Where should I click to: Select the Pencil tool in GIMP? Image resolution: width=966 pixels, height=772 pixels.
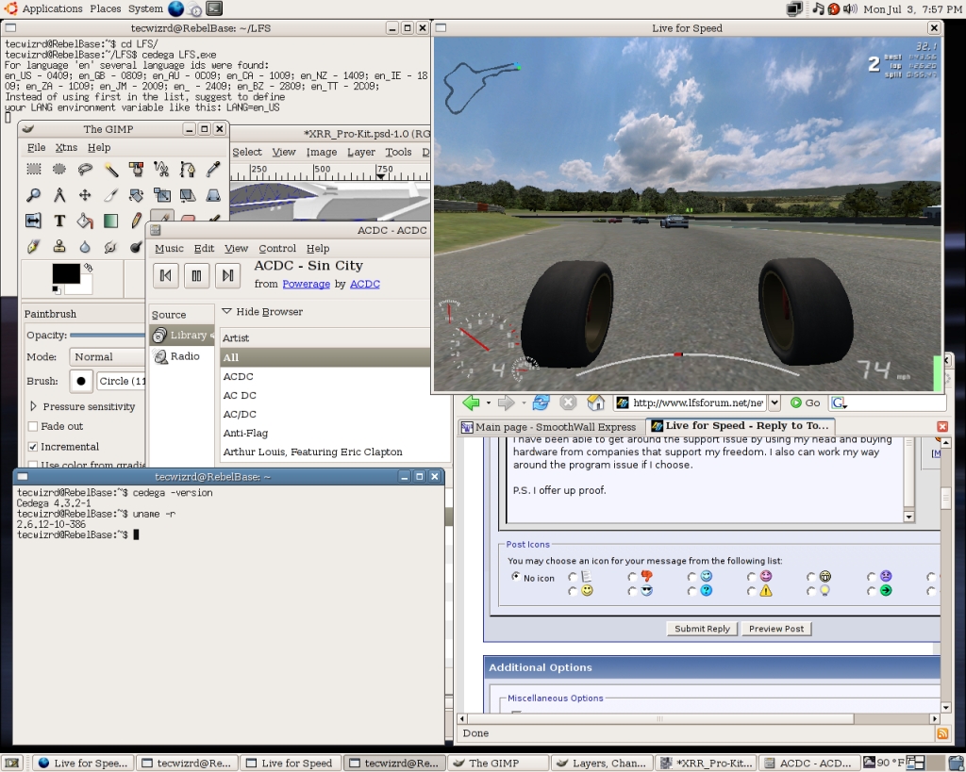pos(136,221)
